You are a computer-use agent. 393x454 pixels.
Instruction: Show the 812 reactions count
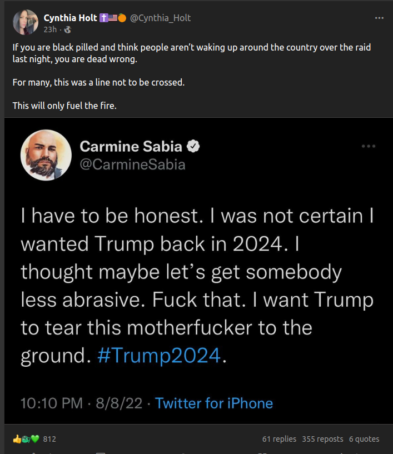(x=49, y=439)
